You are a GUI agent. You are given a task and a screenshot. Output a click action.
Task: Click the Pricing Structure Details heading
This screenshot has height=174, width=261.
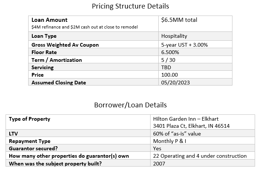coord(130,6)
